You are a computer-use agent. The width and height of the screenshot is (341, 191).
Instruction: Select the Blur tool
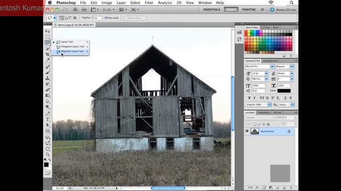[x=47, y=101]
